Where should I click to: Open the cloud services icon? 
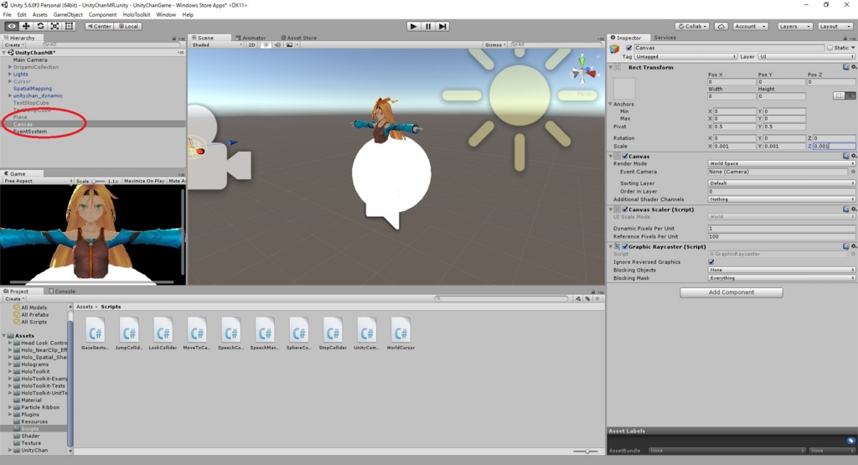[x=721, y=26]
